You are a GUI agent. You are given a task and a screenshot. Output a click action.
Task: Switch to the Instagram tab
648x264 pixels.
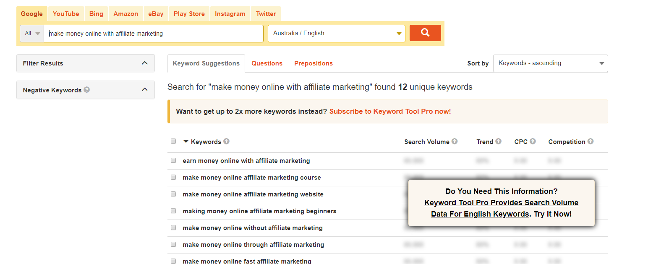pyautogui.click(x=230, y=14)
